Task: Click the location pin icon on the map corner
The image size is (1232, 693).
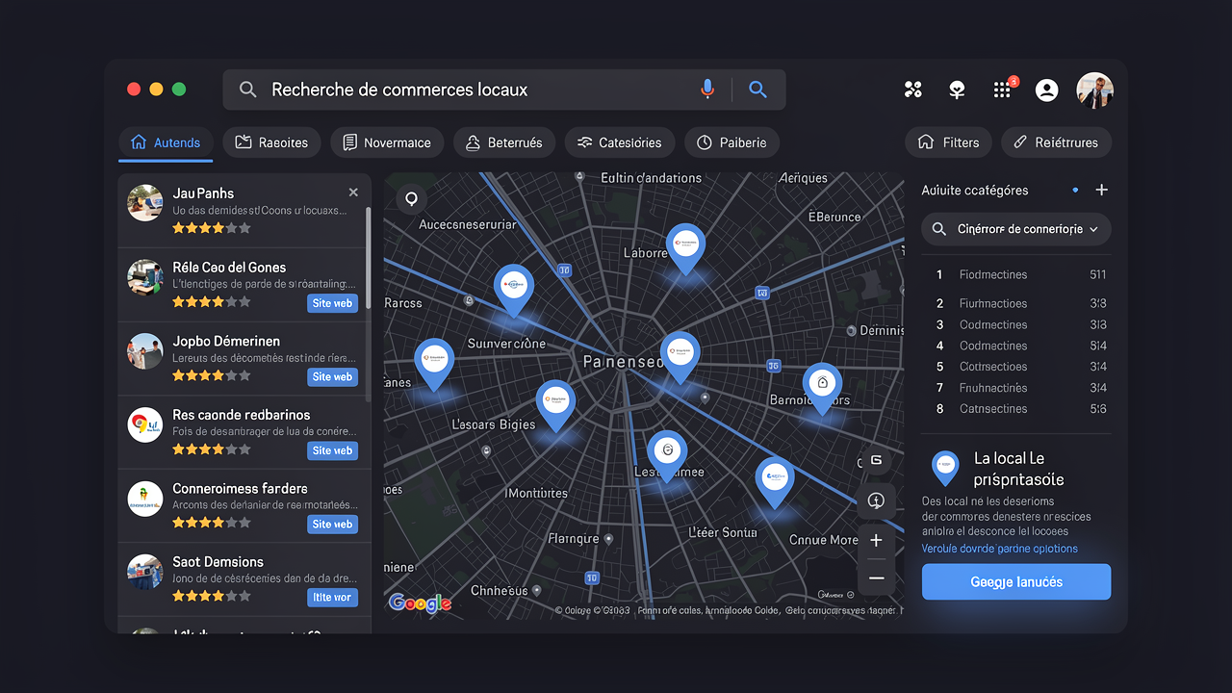Action: click(411, 198)
